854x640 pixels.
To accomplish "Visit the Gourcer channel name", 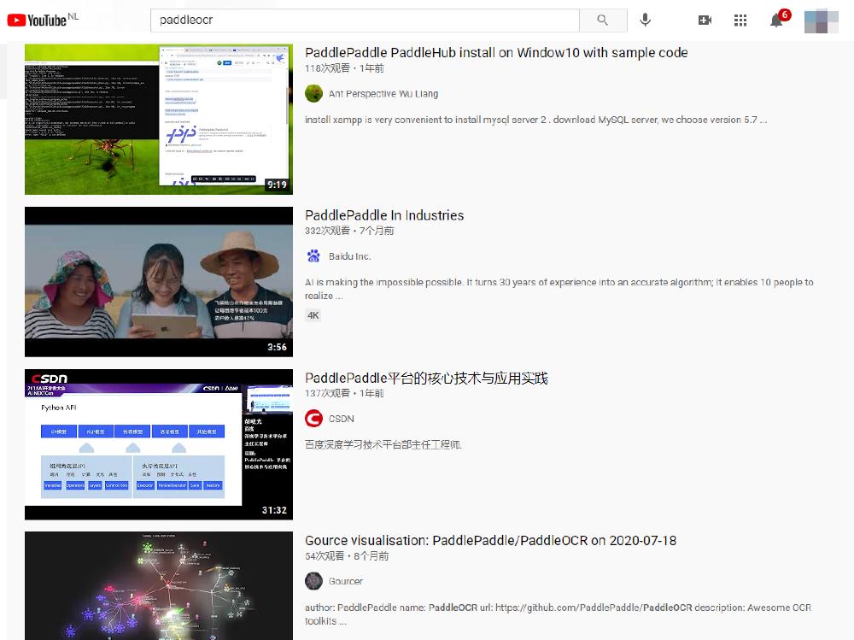I will point(346,581).
